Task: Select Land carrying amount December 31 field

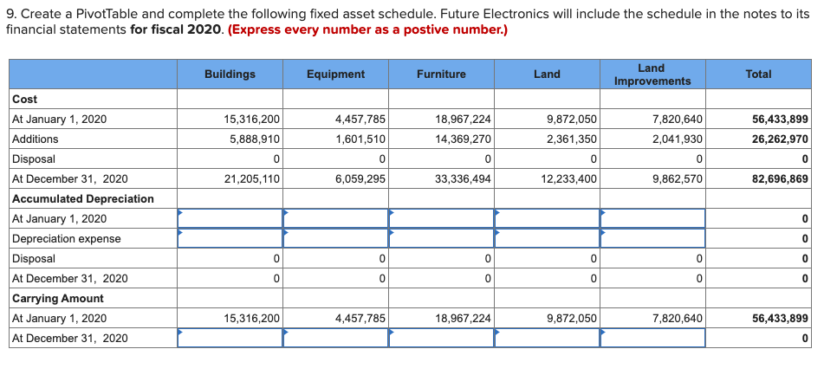Action: [547, 338]
